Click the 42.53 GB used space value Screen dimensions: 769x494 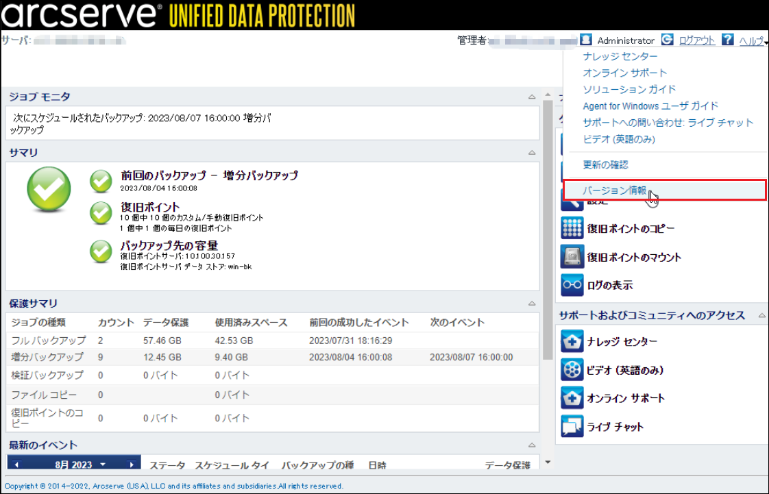coord(234,341)
